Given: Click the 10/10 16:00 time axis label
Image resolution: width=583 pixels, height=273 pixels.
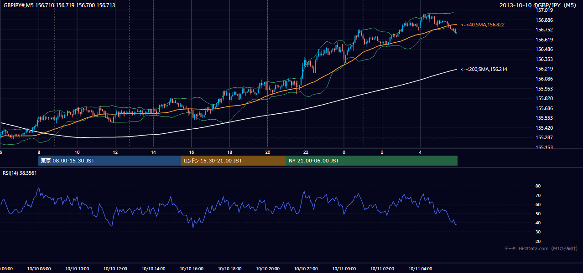Looking at the screenshot, I should 191,269.
